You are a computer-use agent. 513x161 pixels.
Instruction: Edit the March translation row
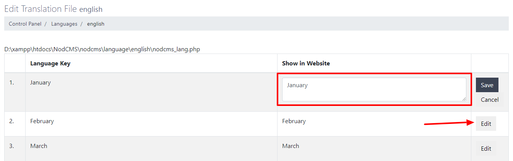(486, 148)
